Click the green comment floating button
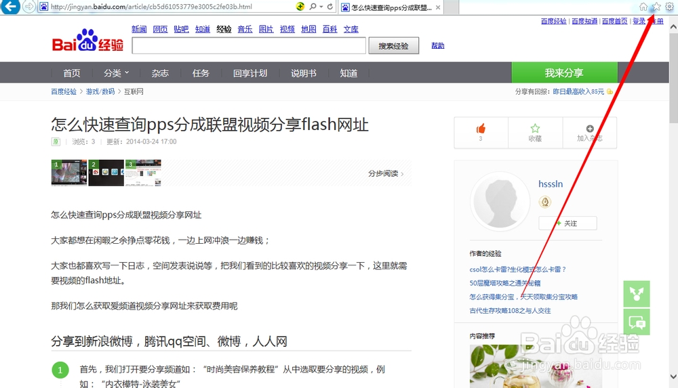The width and height of the screenshot is (678, 388). [x=637, y=322]
